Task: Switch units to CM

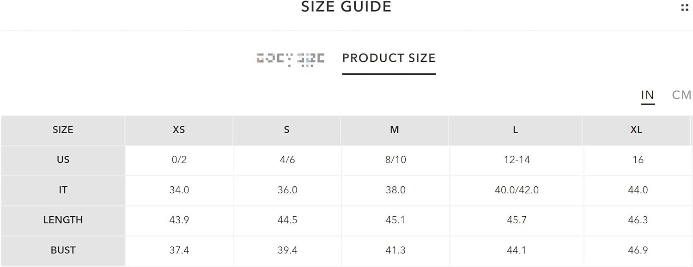Action: [682, 95]
